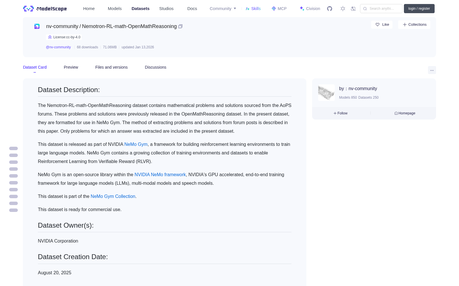Focus the search anything input field
The image size is (459, 286).
(x=381, y=9)
